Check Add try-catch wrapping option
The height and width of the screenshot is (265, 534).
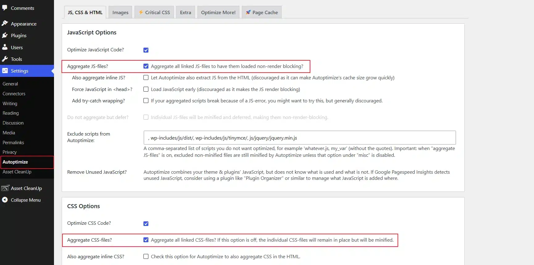(x=146, y=101)
